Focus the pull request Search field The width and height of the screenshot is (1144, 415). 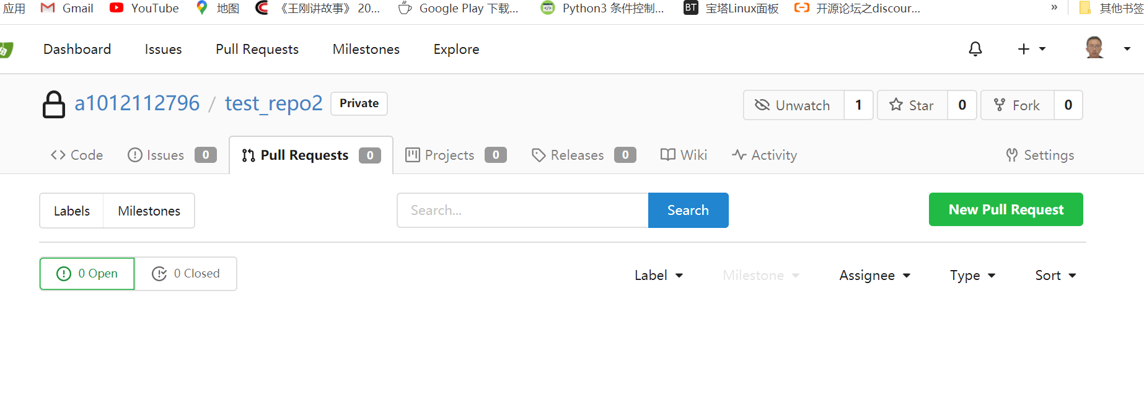522,210
